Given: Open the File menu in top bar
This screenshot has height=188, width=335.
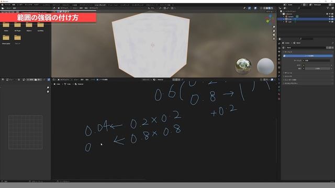Looking at the screenshot, I should coord(7,5).
